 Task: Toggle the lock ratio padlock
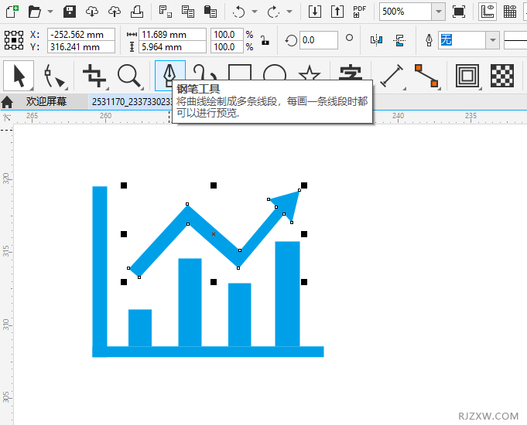[265, 41]
